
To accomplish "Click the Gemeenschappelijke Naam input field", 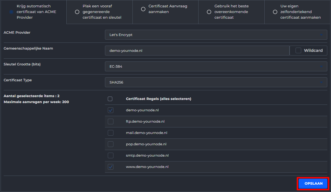I will 197,51.
